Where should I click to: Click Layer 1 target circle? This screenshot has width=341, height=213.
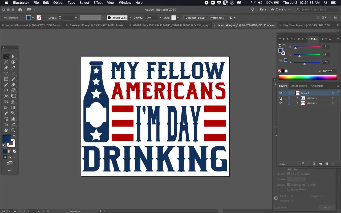tap(333, 93)
